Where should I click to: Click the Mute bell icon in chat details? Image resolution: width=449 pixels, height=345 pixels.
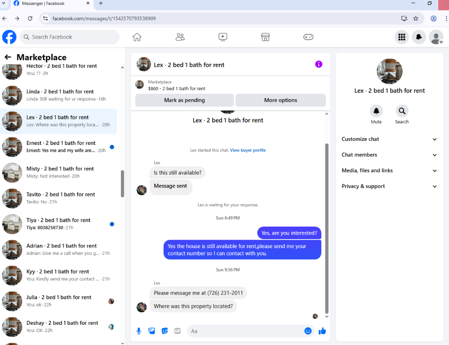coord(376,111)
